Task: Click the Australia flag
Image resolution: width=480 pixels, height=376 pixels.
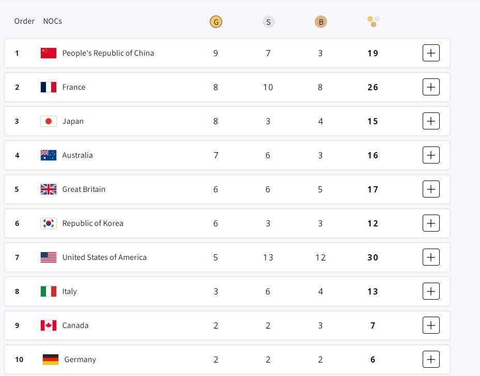Action: click(x=48, y=155)
